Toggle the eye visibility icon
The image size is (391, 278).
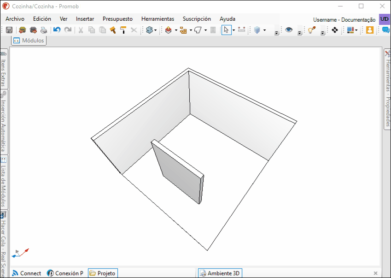coord(289,30)
